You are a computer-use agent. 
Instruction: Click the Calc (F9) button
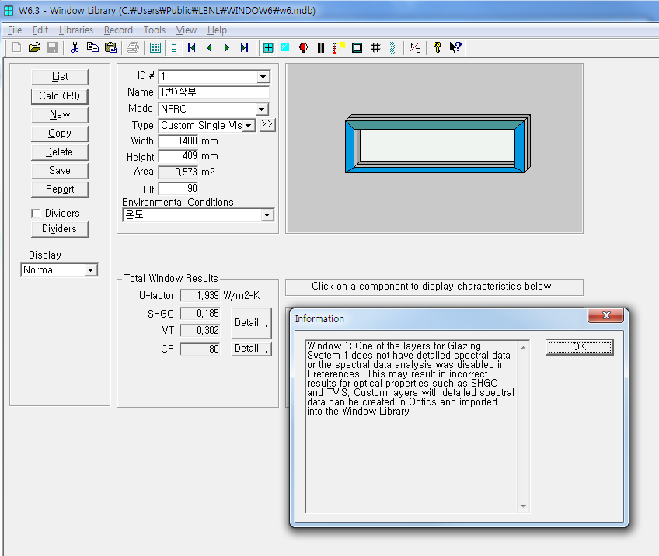pos(60,96)
